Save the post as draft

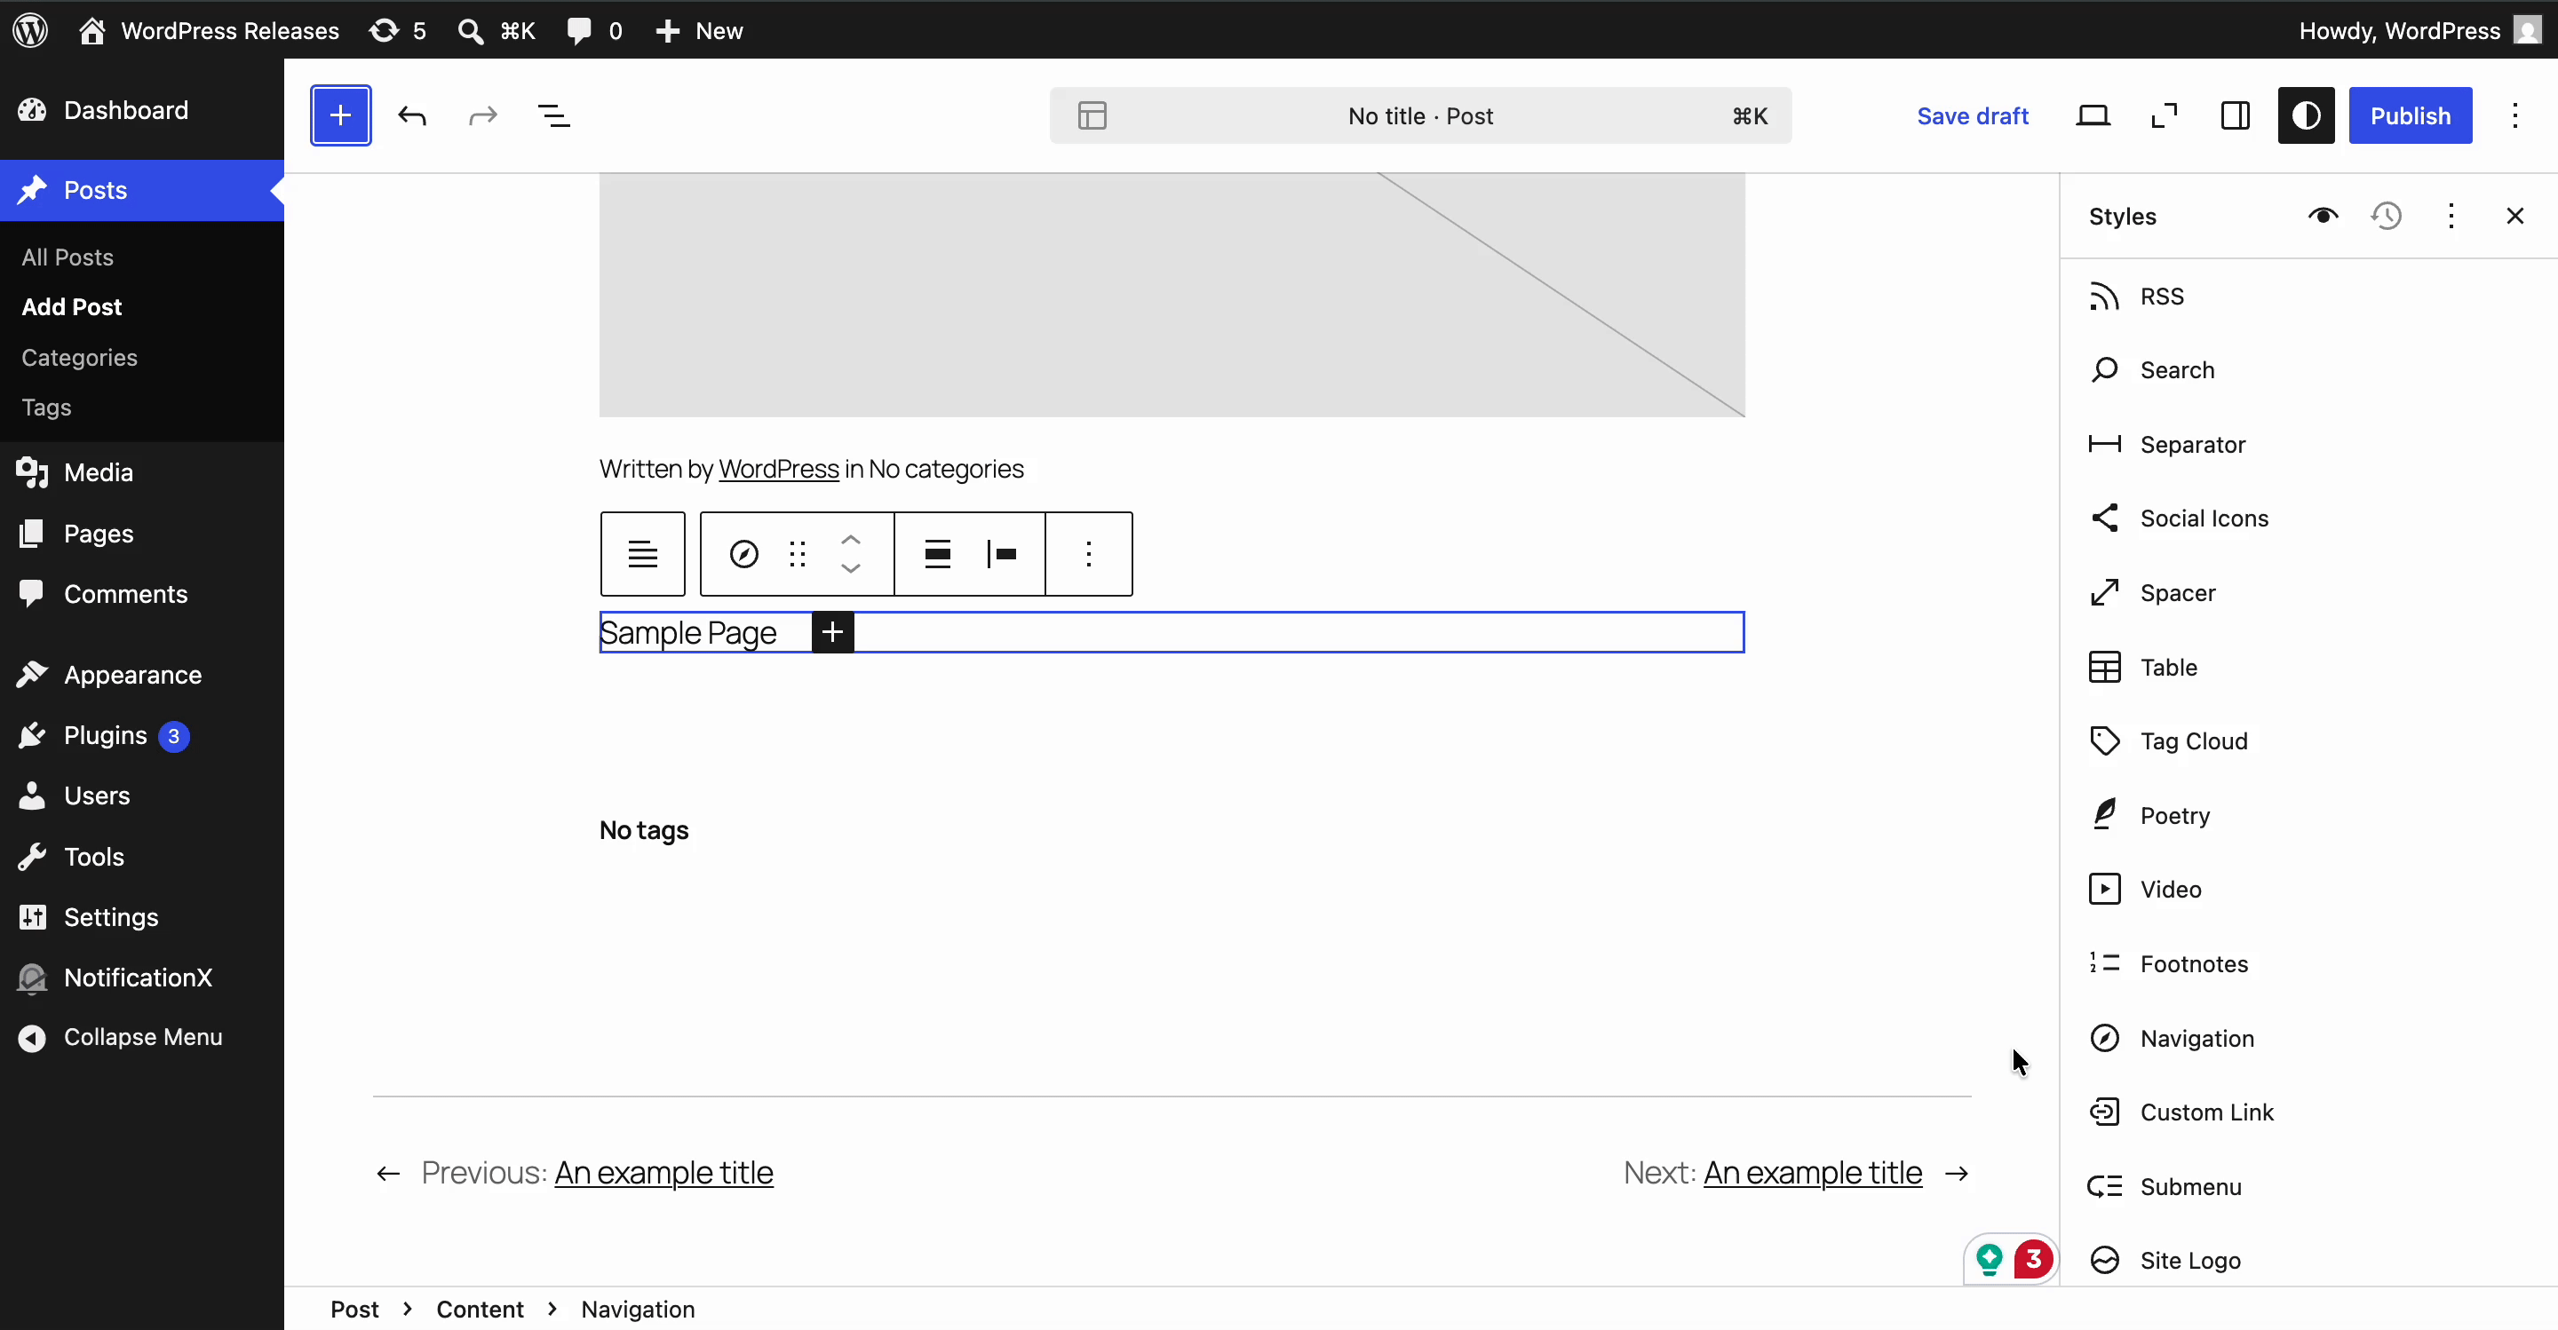(1972, 116)
